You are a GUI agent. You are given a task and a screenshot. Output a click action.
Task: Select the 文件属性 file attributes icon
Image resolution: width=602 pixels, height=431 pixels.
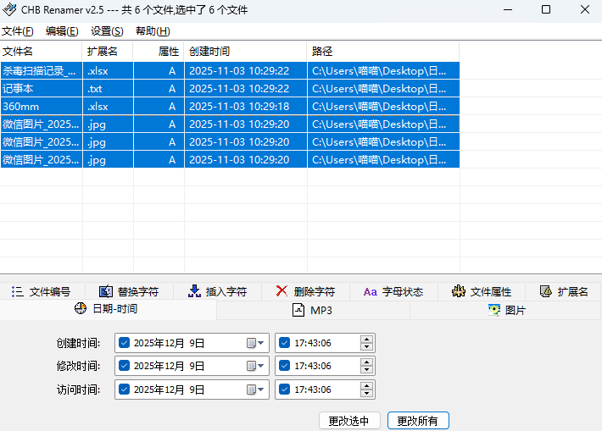459,291
